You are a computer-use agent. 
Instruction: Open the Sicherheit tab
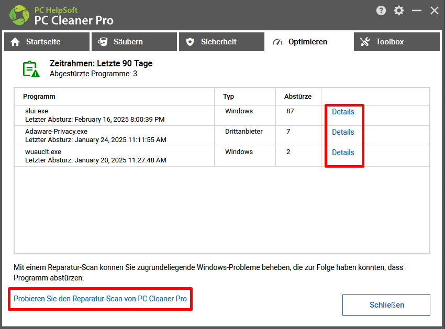(221, 42)
